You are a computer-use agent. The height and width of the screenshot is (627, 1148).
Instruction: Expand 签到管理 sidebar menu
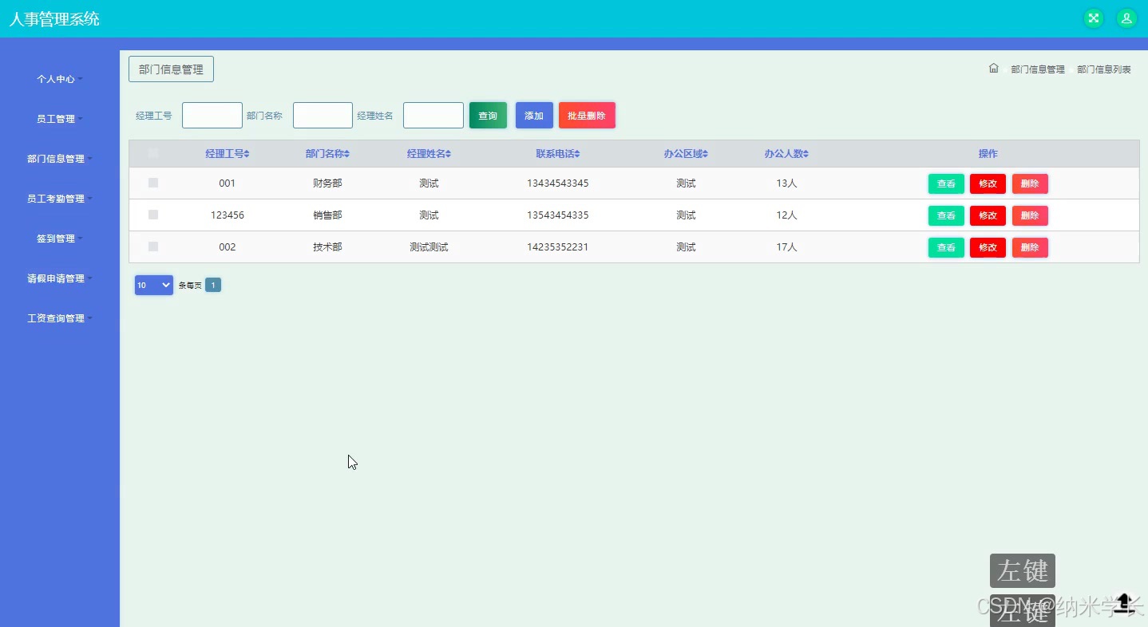coord(59,239)
